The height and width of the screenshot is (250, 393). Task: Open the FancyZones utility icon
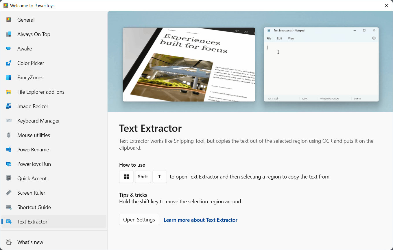coord(9,77)
